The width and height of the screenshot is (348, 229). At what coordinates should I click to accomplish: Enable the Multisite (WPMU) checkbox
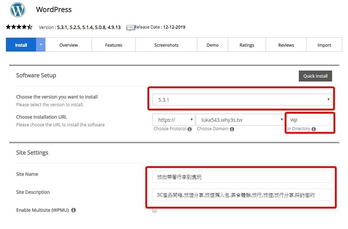click(x=154, y=210)
